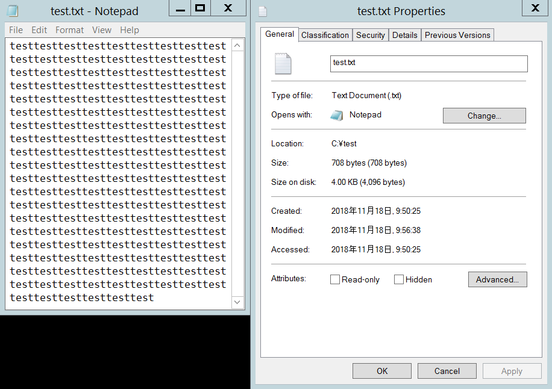Toggle the Read-only attribute checkbox
This screenshot has height=389, width=552.
[335, 279]
